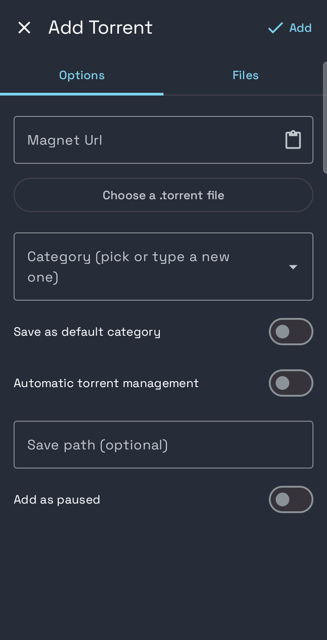Click the Save as default category label
Viewport: 327px width, 640px height.
pos(87,332)
